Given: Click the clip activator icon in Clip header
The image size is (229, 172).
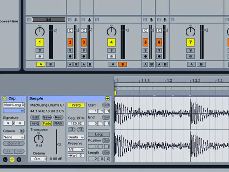Looking at the screenshot, I should click(x=4, y=98).
